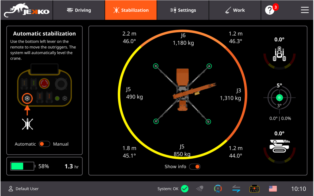Open the help icon with 3 notifications
314x196 pixels.
tap(270, 10)
